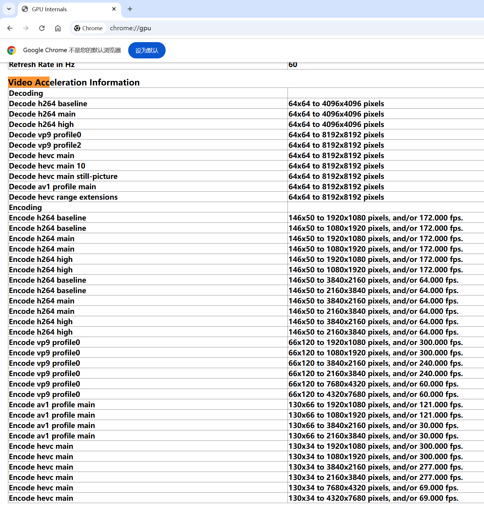
Task: Close the GPU Internals tab
Action: [114, 9]
